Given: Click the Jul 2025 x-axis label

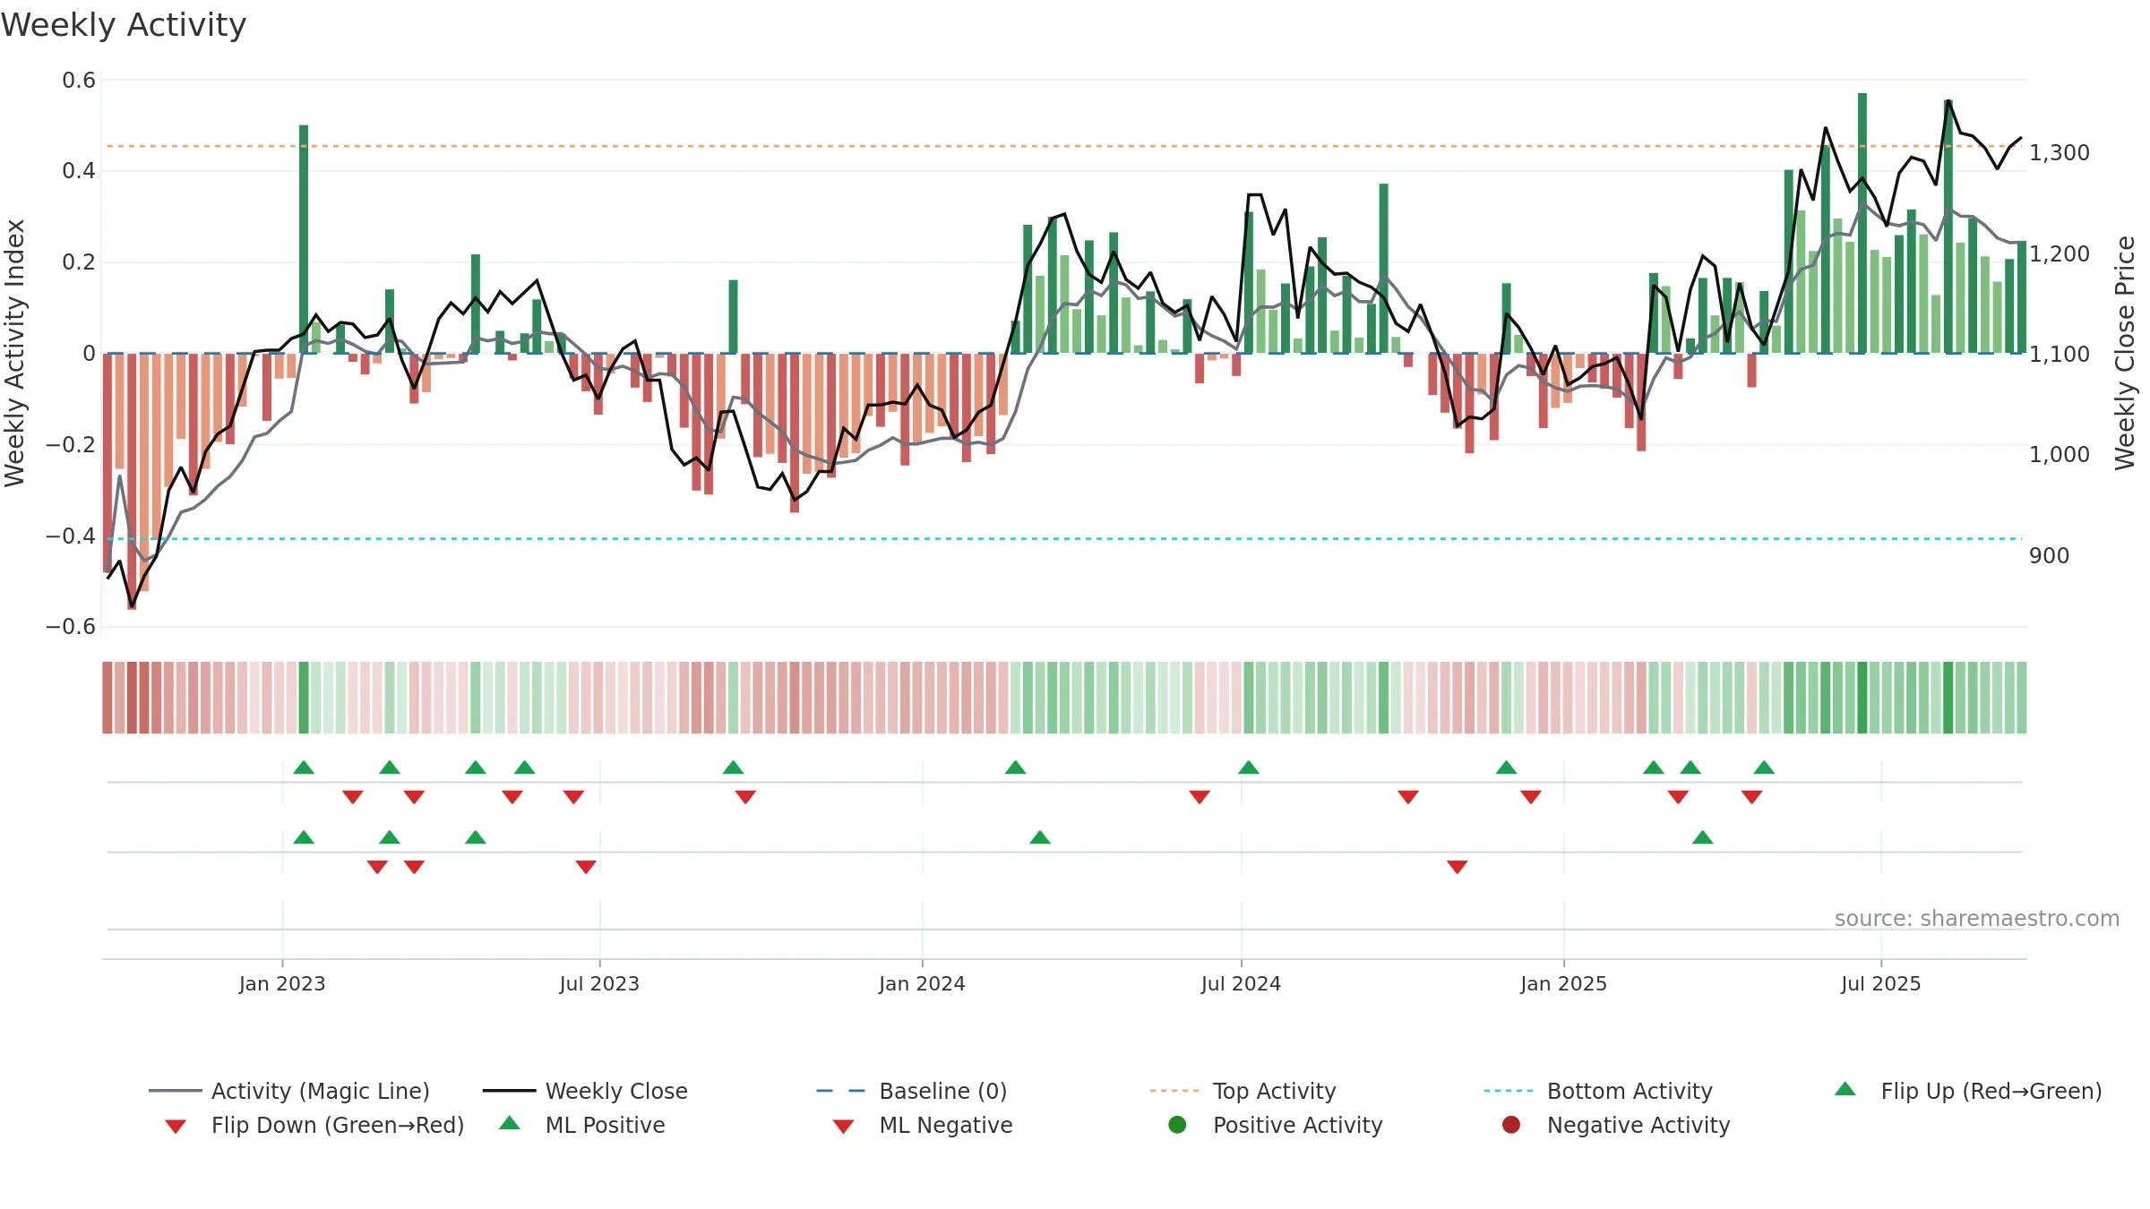Looking at the screenshot, I should coord(1881,983).
